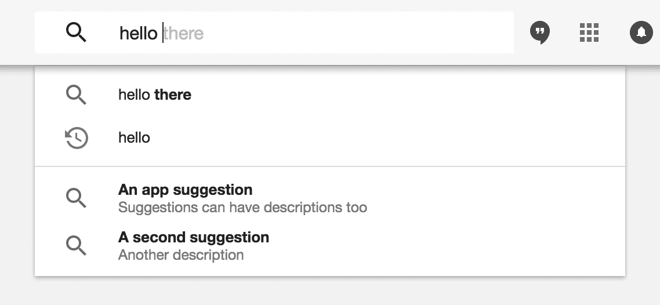
Task: Click the blank page area below the suggestions panel
Action: coord(330,292)
